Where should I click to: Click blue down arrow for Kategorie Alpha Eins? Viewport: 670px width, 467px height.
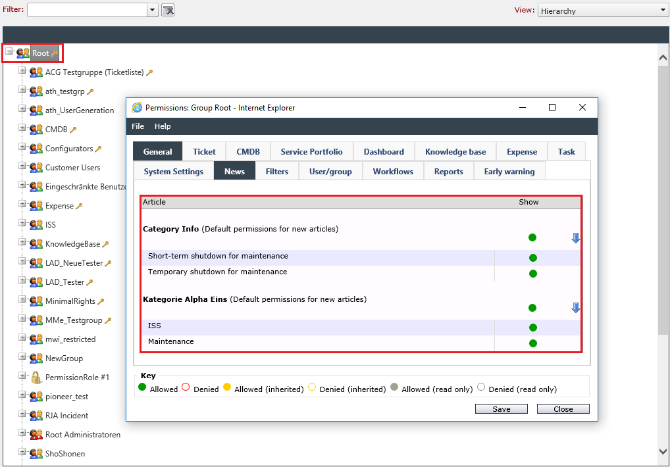pyautogui.click(x=576, y=308)
